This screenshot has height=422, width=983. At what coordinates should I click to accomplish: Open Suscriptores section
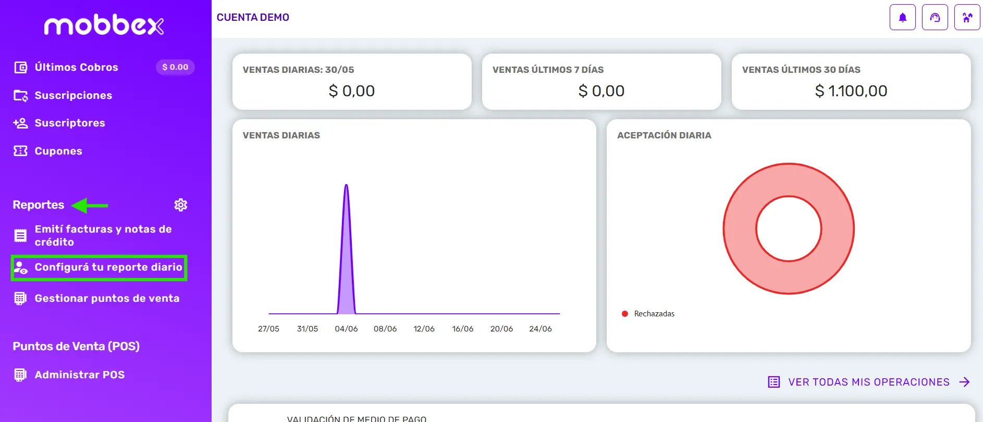tap(70, 123)
